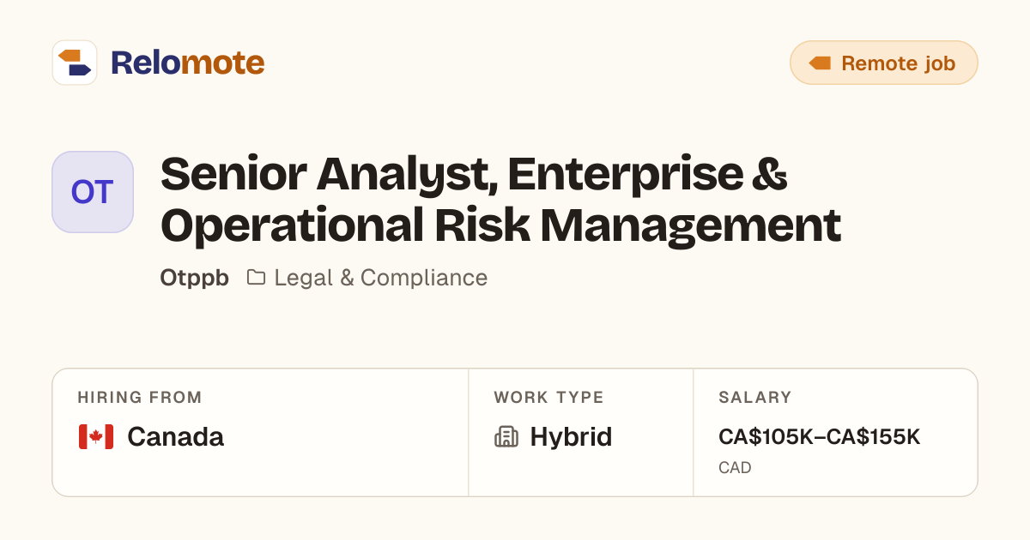Viewport: 1030px width, 540px height.
Task: Select the Legal & Compliance category
Action: [381, 278]
